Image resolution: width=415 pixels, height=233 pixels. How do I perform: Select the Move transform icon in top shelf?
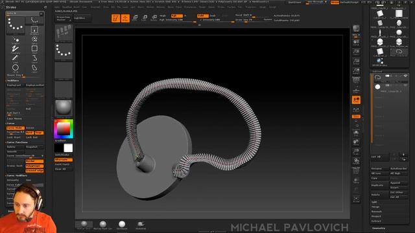tap(135, 18)
